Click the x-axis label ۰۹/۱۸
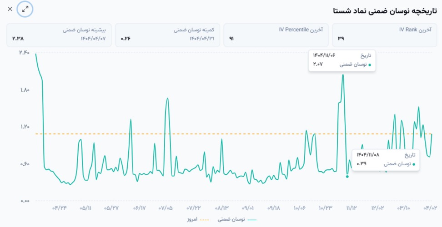 [x=274, y=208]
